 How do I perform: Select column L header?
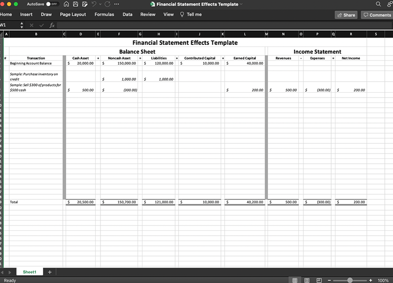point(245,34)
